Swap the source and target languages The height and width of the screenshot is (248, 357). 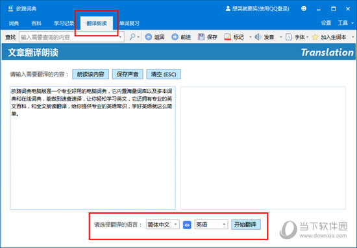pyautogui.click(x=187, y=225)
